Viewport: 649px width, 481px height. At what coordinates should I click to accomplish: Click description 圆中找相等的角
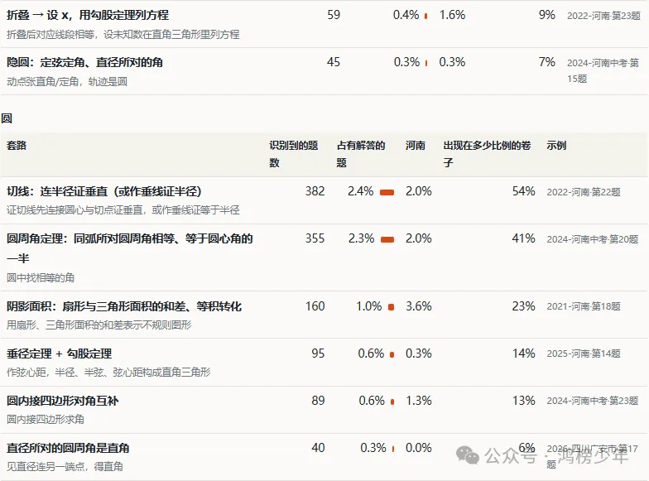pyautogui.click(x=41, y=278)
